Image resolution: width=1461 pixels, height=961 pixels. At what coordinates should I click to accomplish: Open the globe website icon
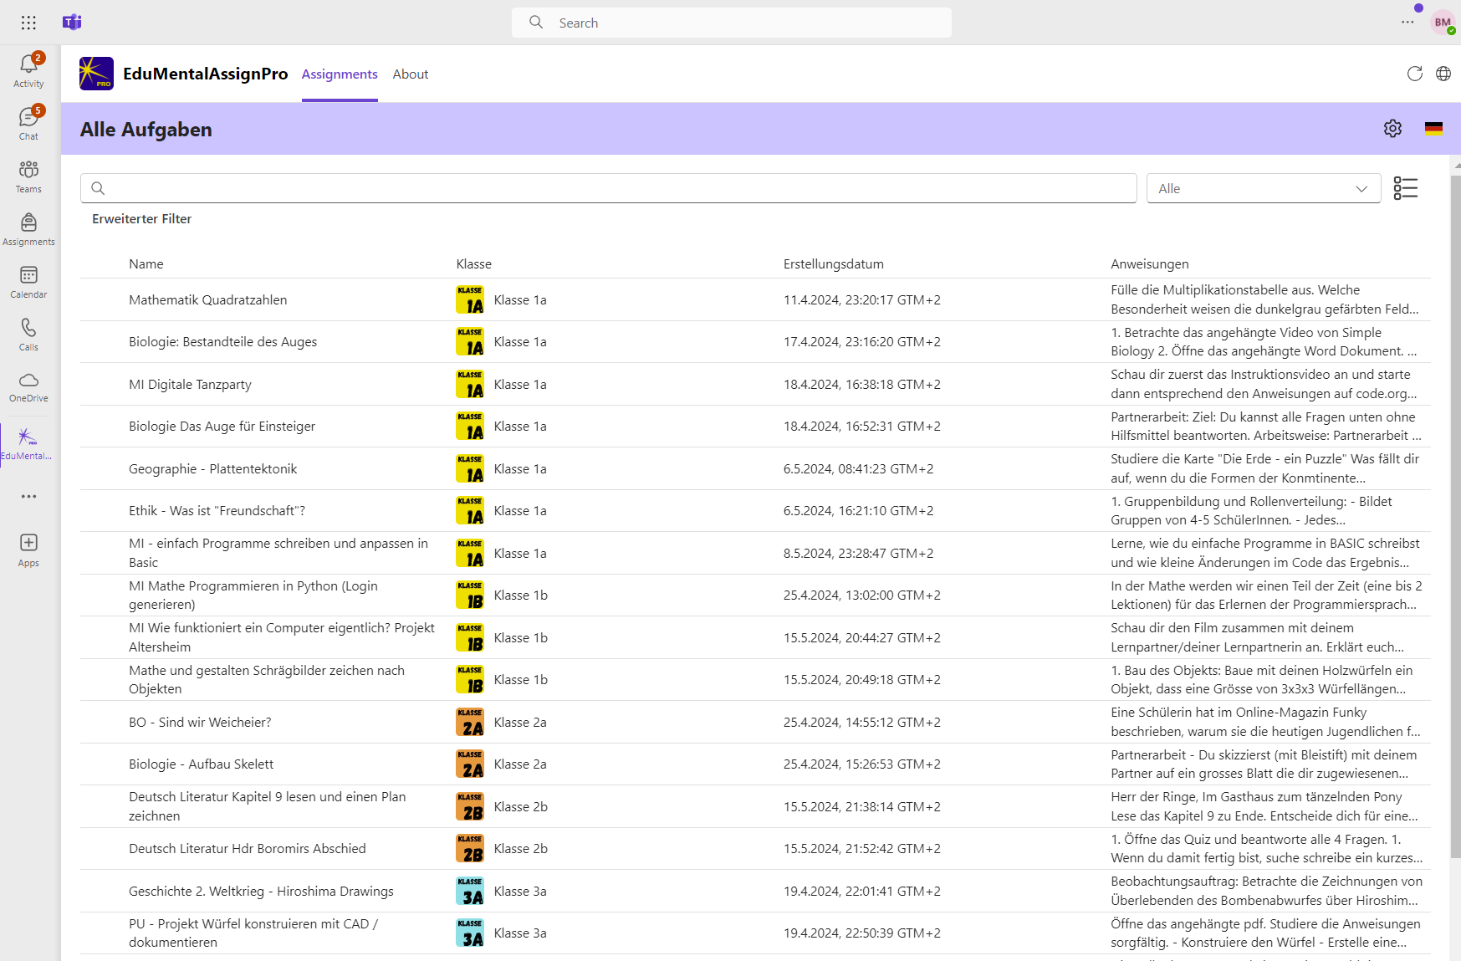pyautogui.click(x=1443, y=74)
